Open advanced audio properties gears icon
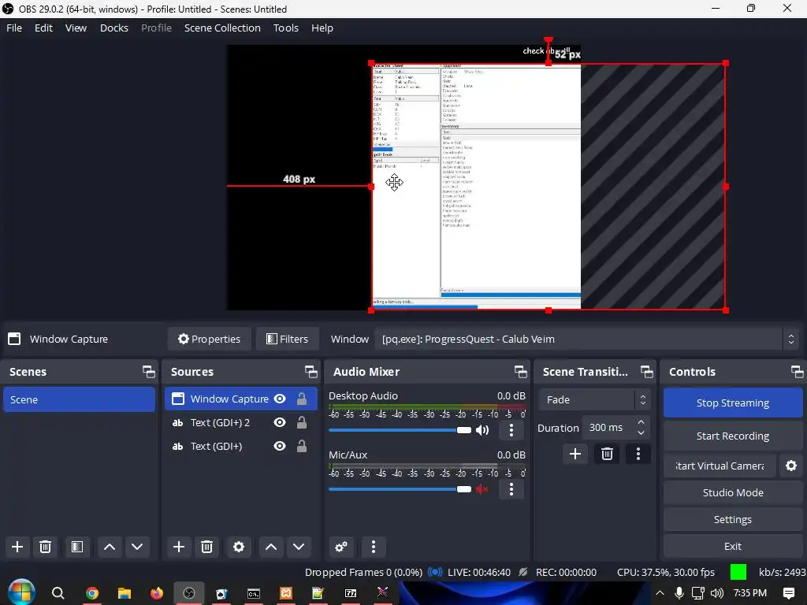Screen dimensions: 807x605 click(x=340, y=547)
